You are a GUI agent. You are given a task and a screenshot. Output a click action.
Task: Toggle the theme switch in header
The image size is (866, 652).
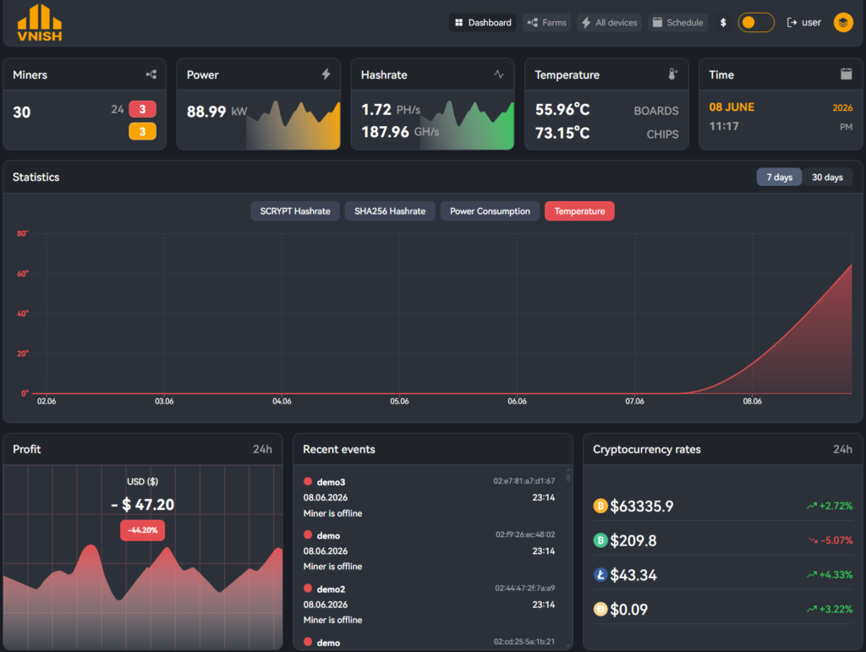coord(756,23)
